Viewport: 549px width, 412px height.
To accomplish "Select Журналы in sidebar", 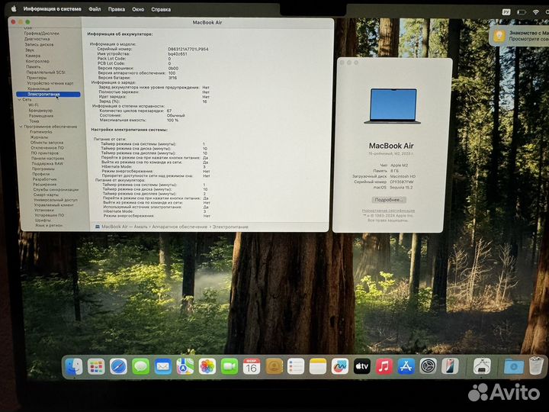I will (x=39, y=137).
